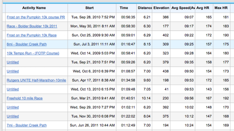This screenshot has width=234, height=131.
Task: Select start date Mon, May 30, 2011 8:11 AM
Action: click(93, 26)
